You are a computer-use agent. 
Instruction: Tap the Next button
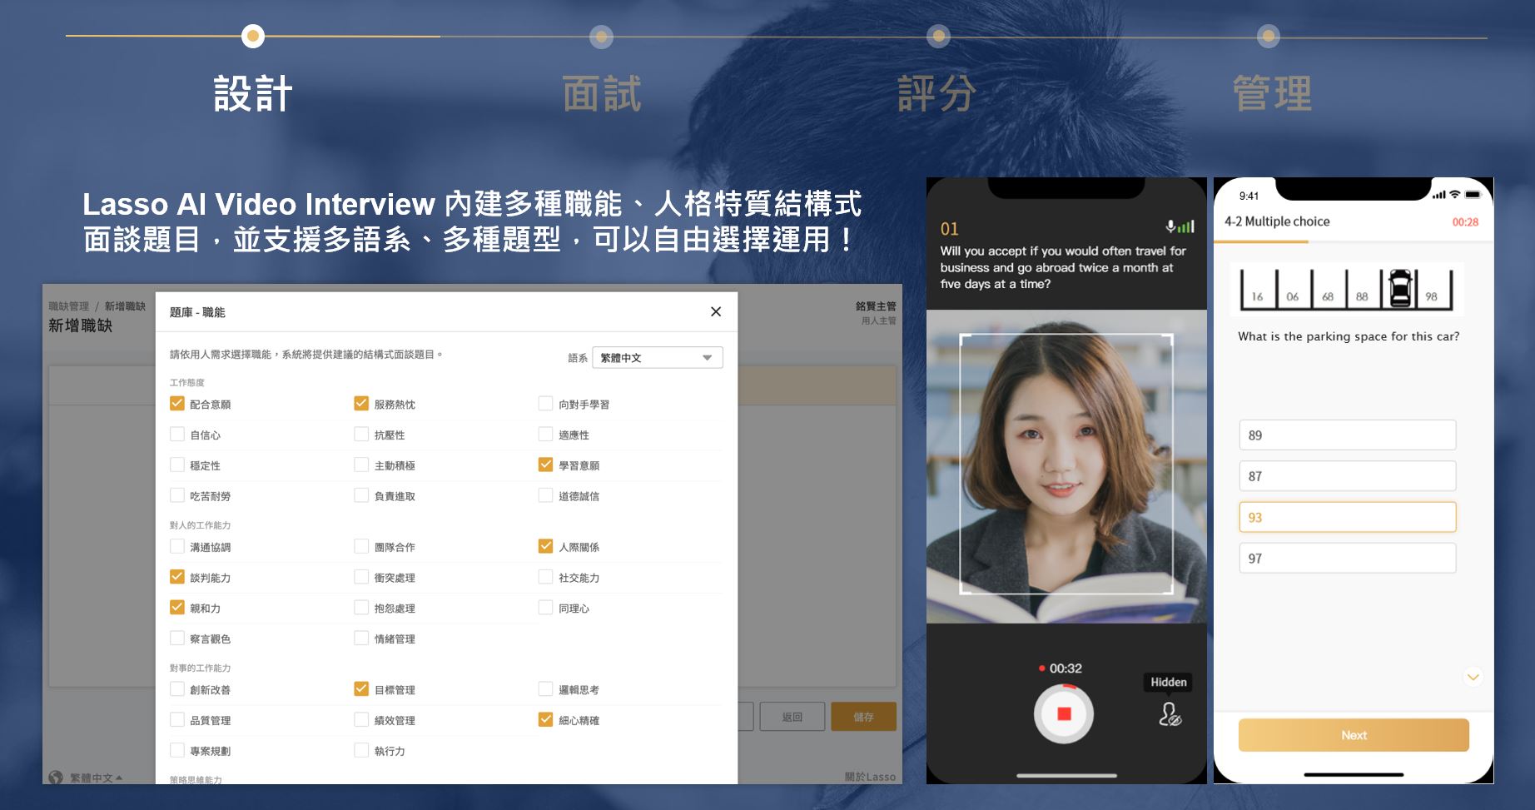[1354, 735]
